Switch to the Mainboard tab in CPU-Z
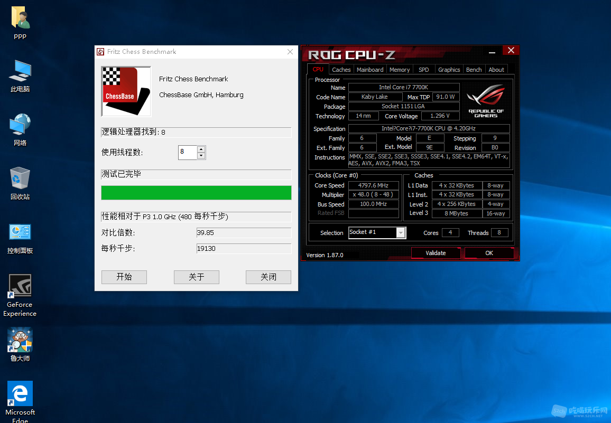Viewport: 611px width, 423px height. (370, 70)
